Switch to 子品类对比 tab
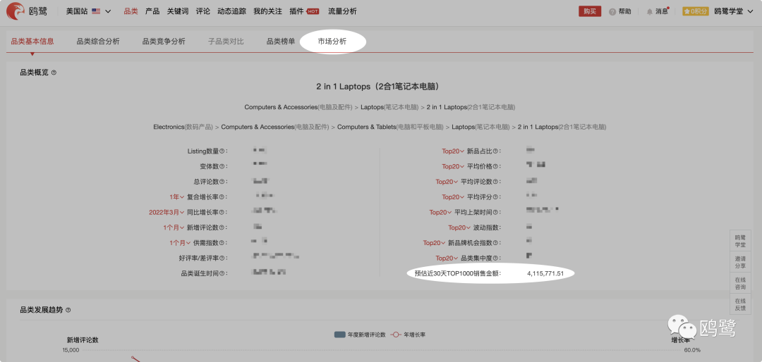The image size is (762, 362). coord(226,42)
